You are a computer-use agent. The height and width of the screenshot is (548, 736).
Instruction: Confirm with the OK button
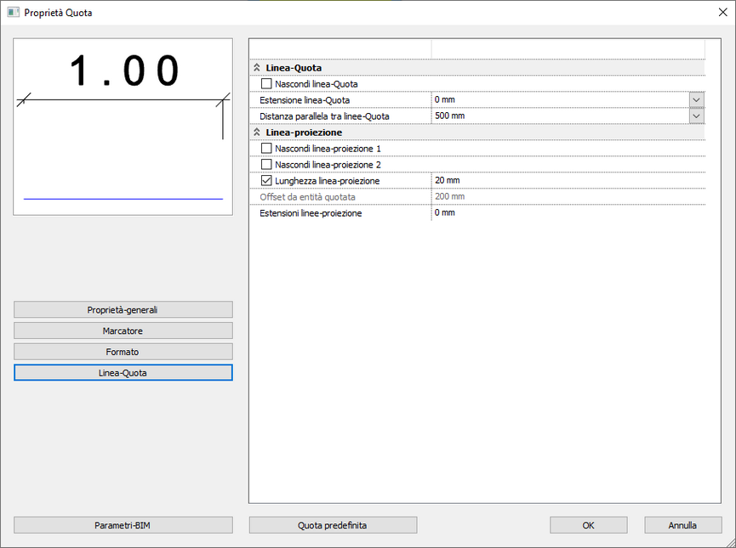coord(589,525)
